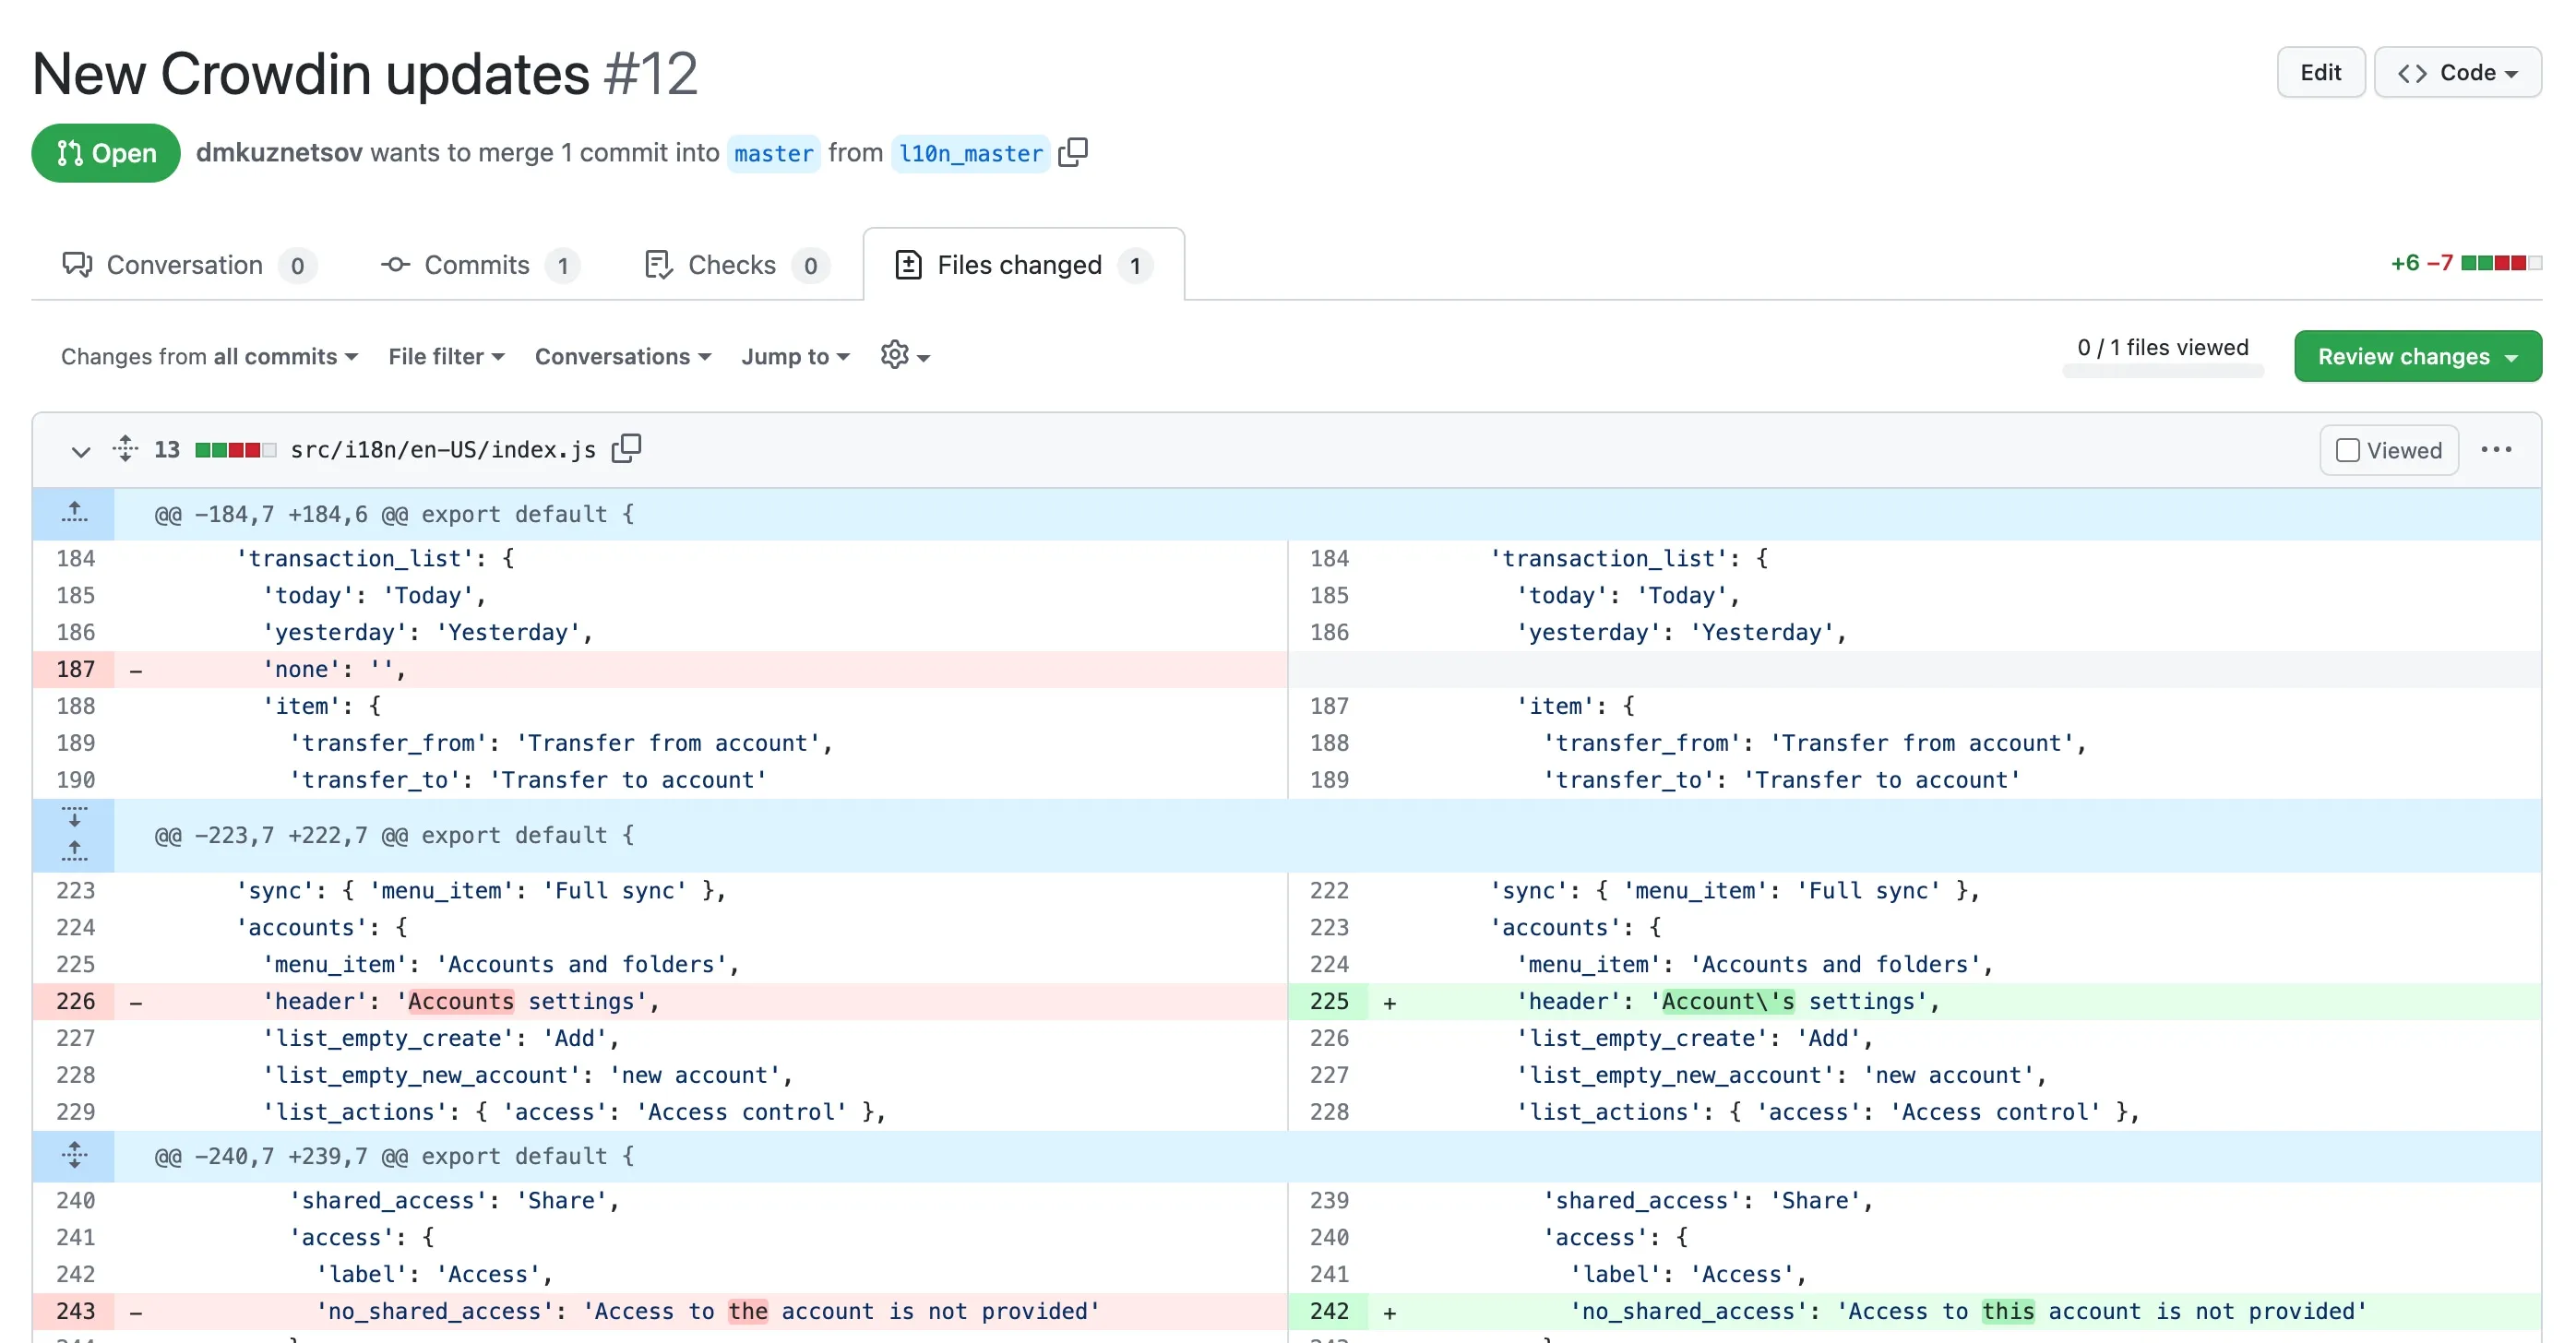Open the master branch link
Screen dimensions: 2576x1343
(x=773, y=153)
